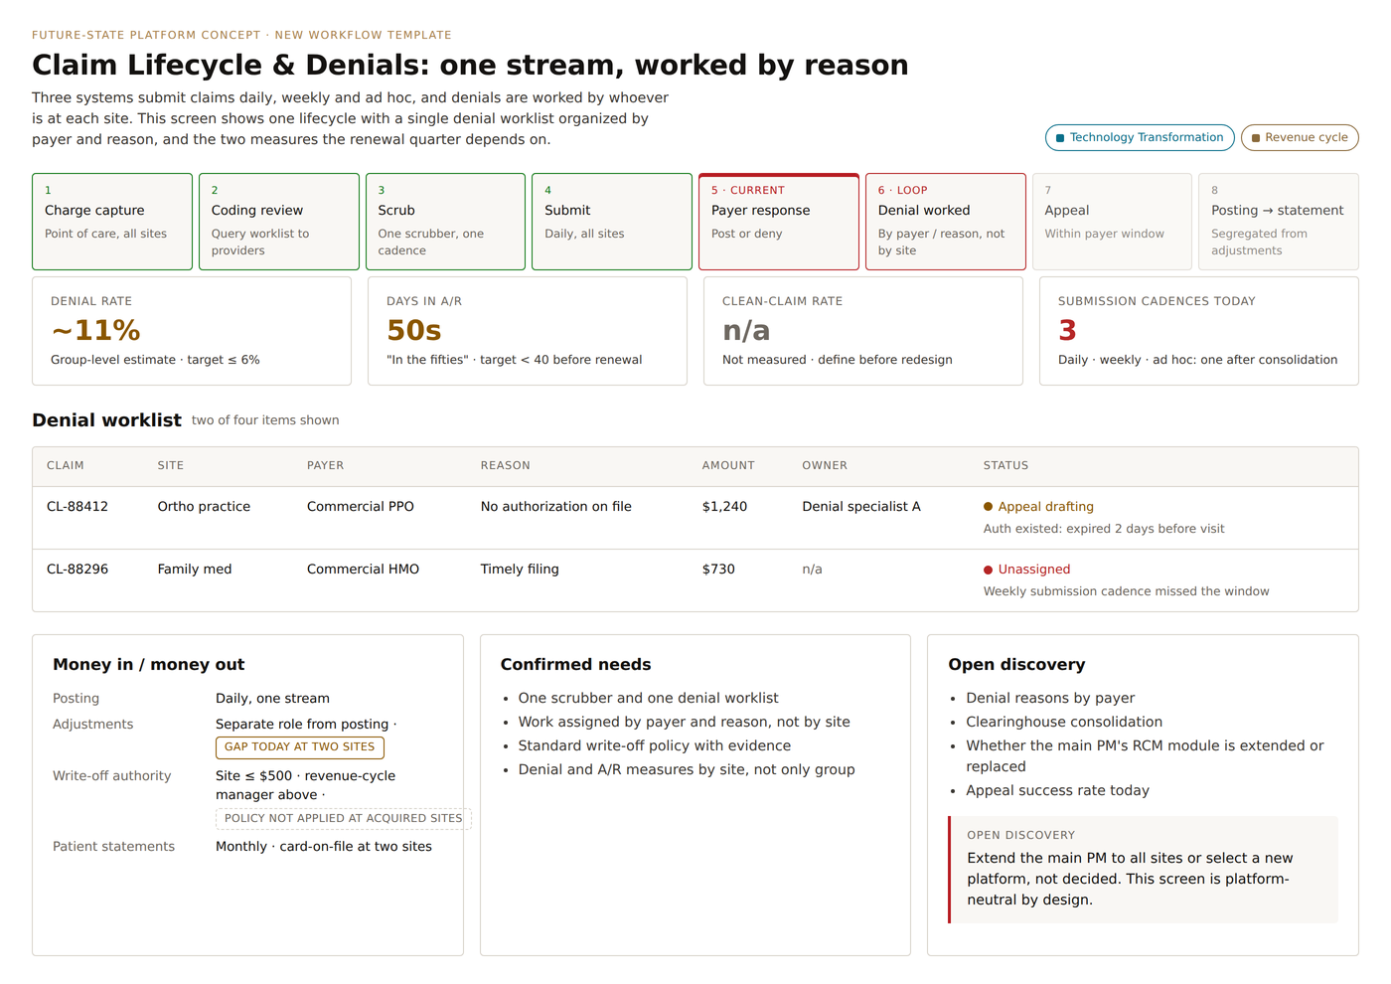Click the Money in / money out heading
Screen dimensions: 1391x984
pyautogui.click(x=148, y=665)
